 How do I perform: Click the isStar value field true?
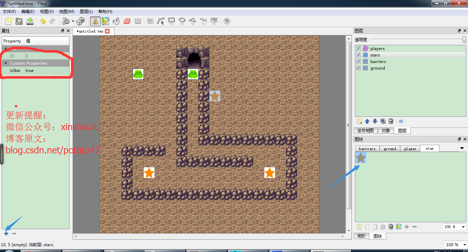(x=47, y=71)
